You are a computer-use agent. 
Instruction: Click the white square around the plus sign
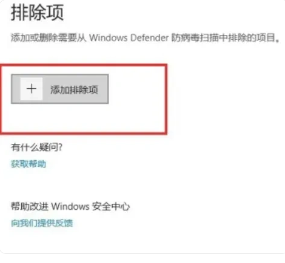pos(32,89)
